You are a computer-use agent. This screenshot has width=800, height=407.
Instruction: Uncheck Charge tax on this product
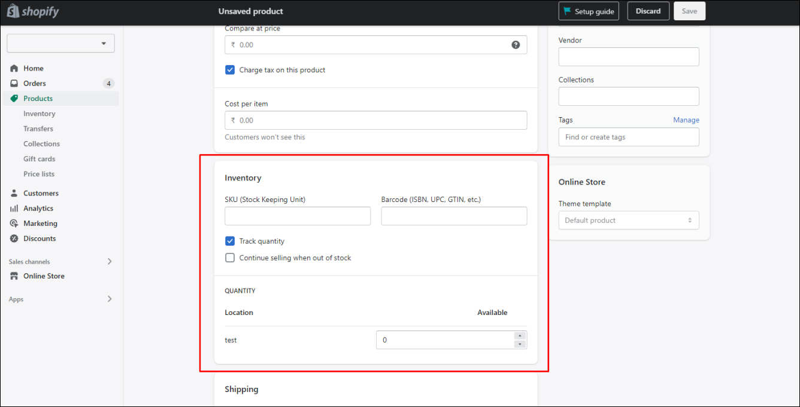pyautogui.click(x=230, y=70)
